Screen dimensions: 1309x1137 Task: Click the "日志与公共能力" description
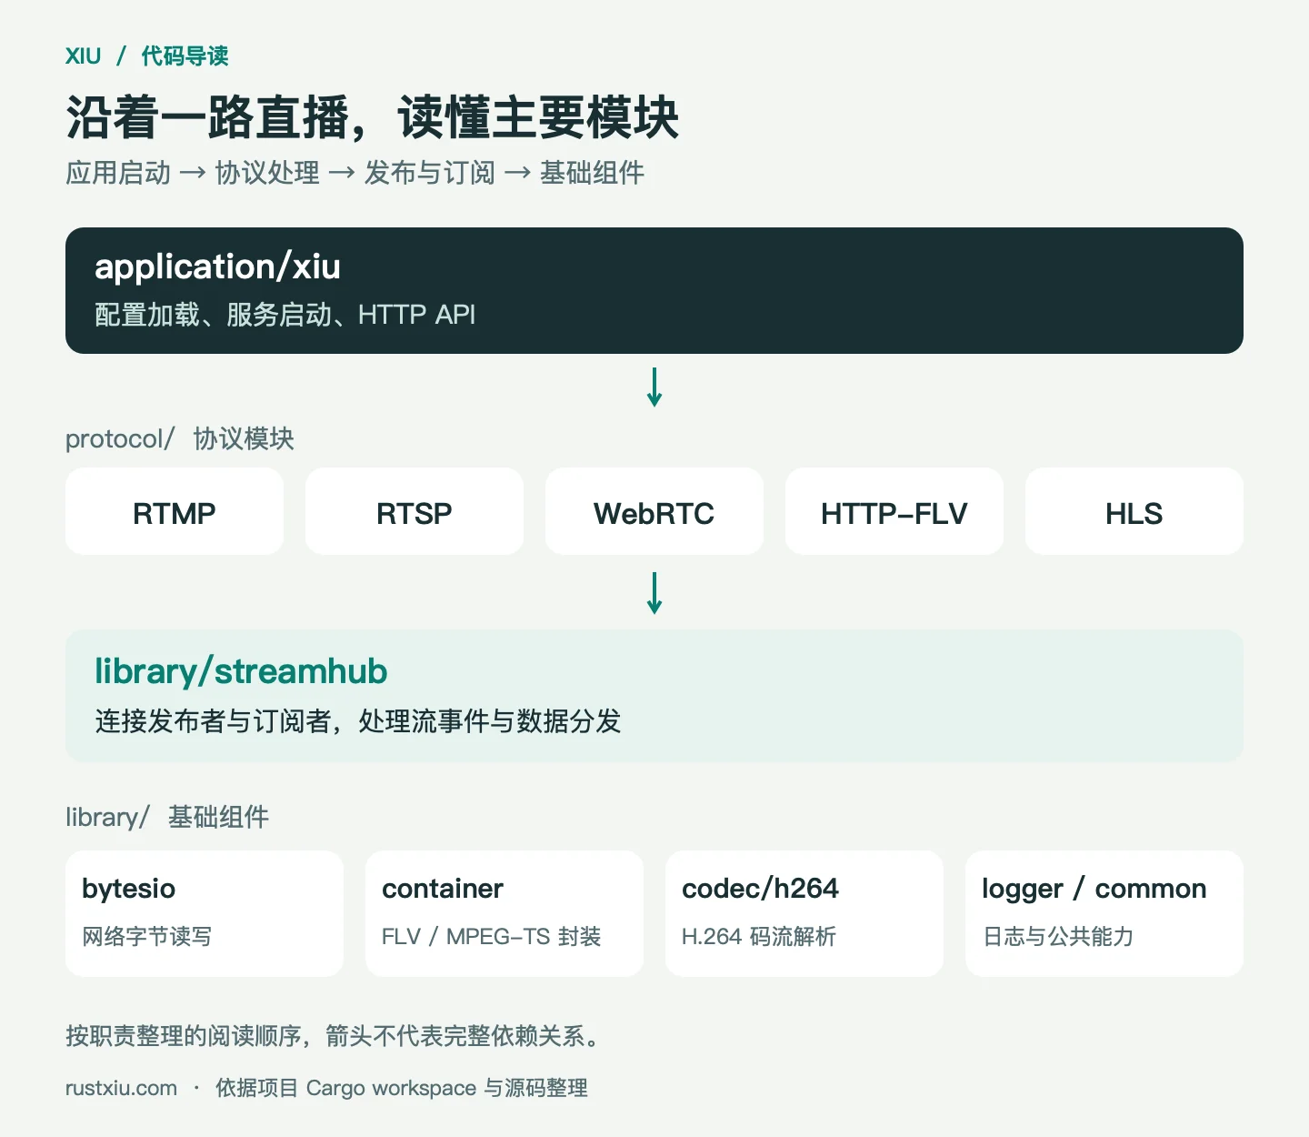(x=1058, y=937)
